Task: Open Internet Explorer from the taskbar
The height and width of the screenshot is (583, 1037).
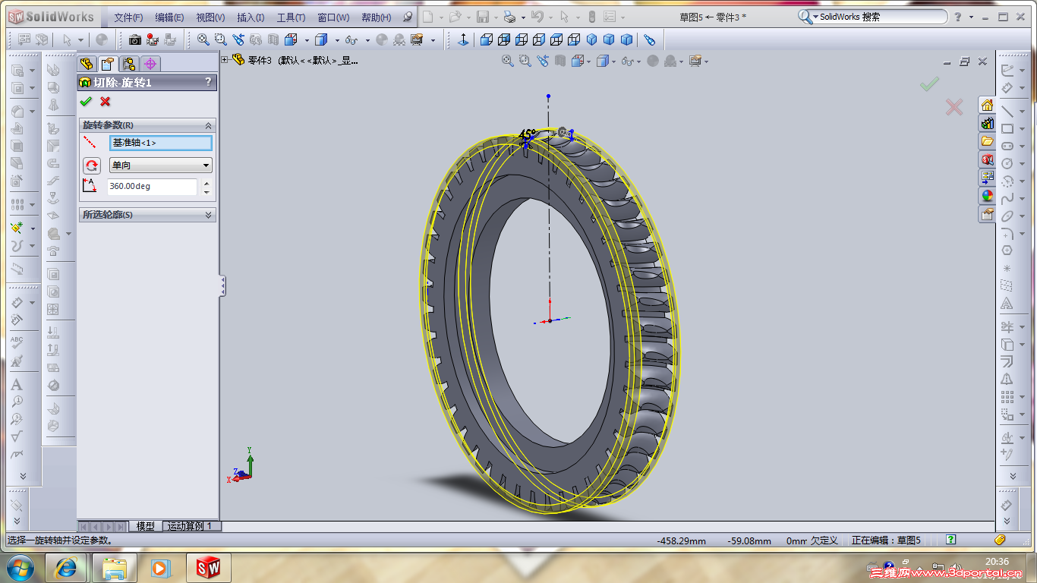Action: (66, 568)
